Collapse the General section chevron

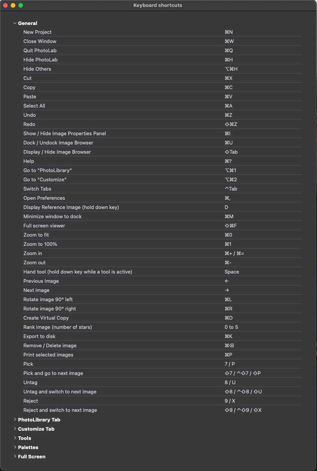[15, 23]
